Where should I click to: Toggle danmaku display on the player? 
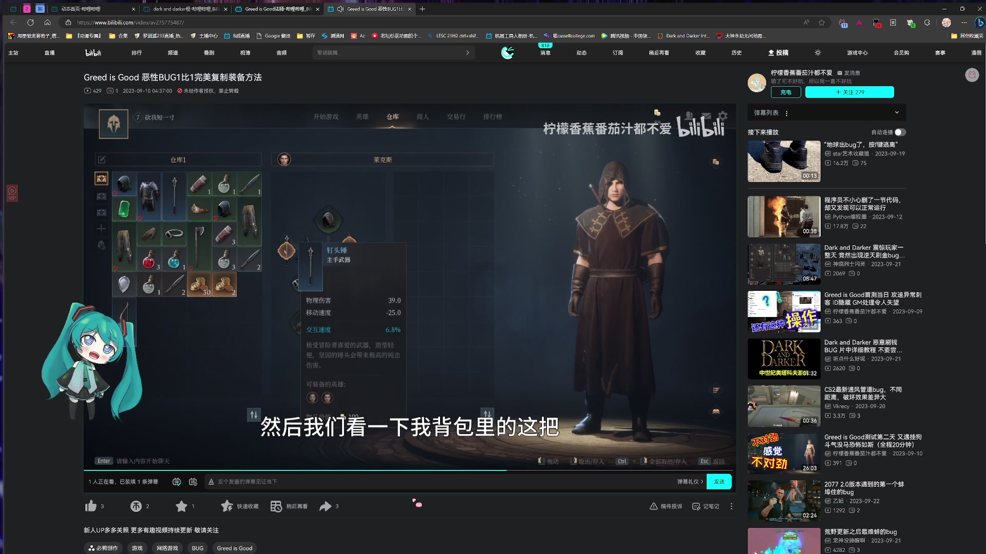177,482
